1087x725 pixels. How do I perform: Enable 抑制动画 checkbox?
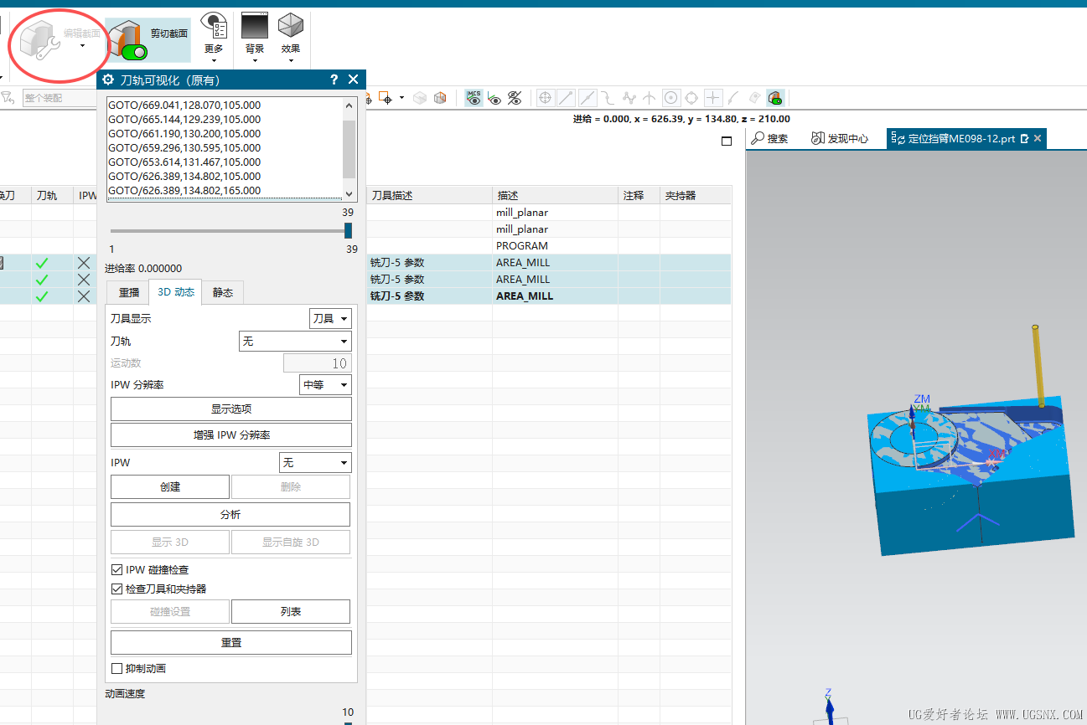click(x=117, y=668)
